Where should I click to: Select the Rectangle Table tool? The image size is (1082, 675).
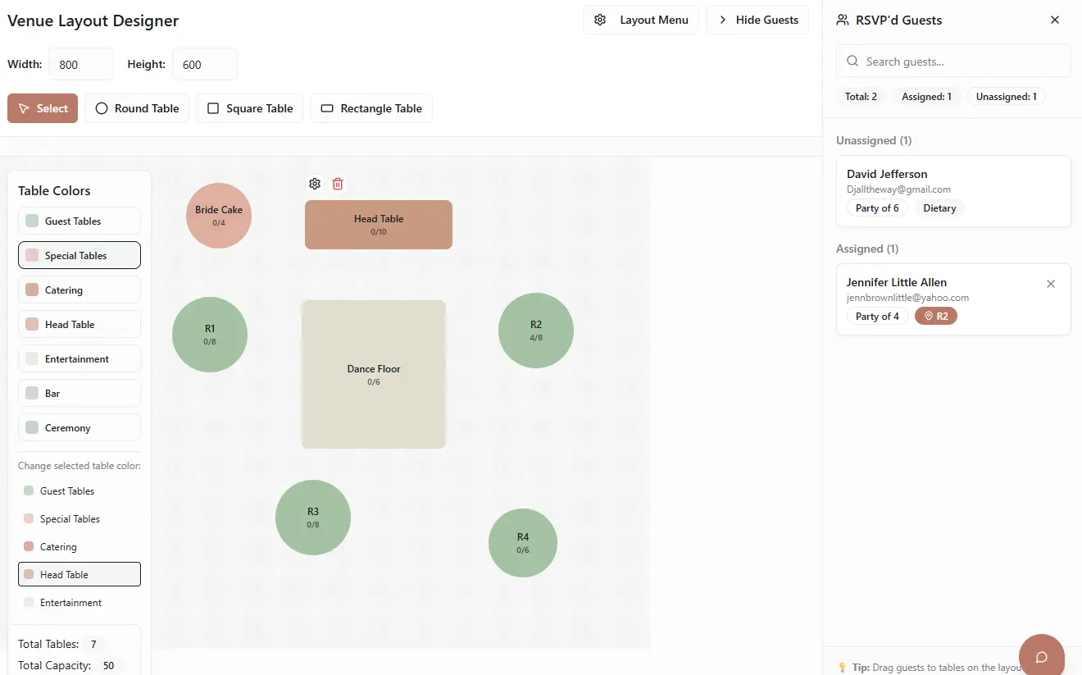click(371, 108)
